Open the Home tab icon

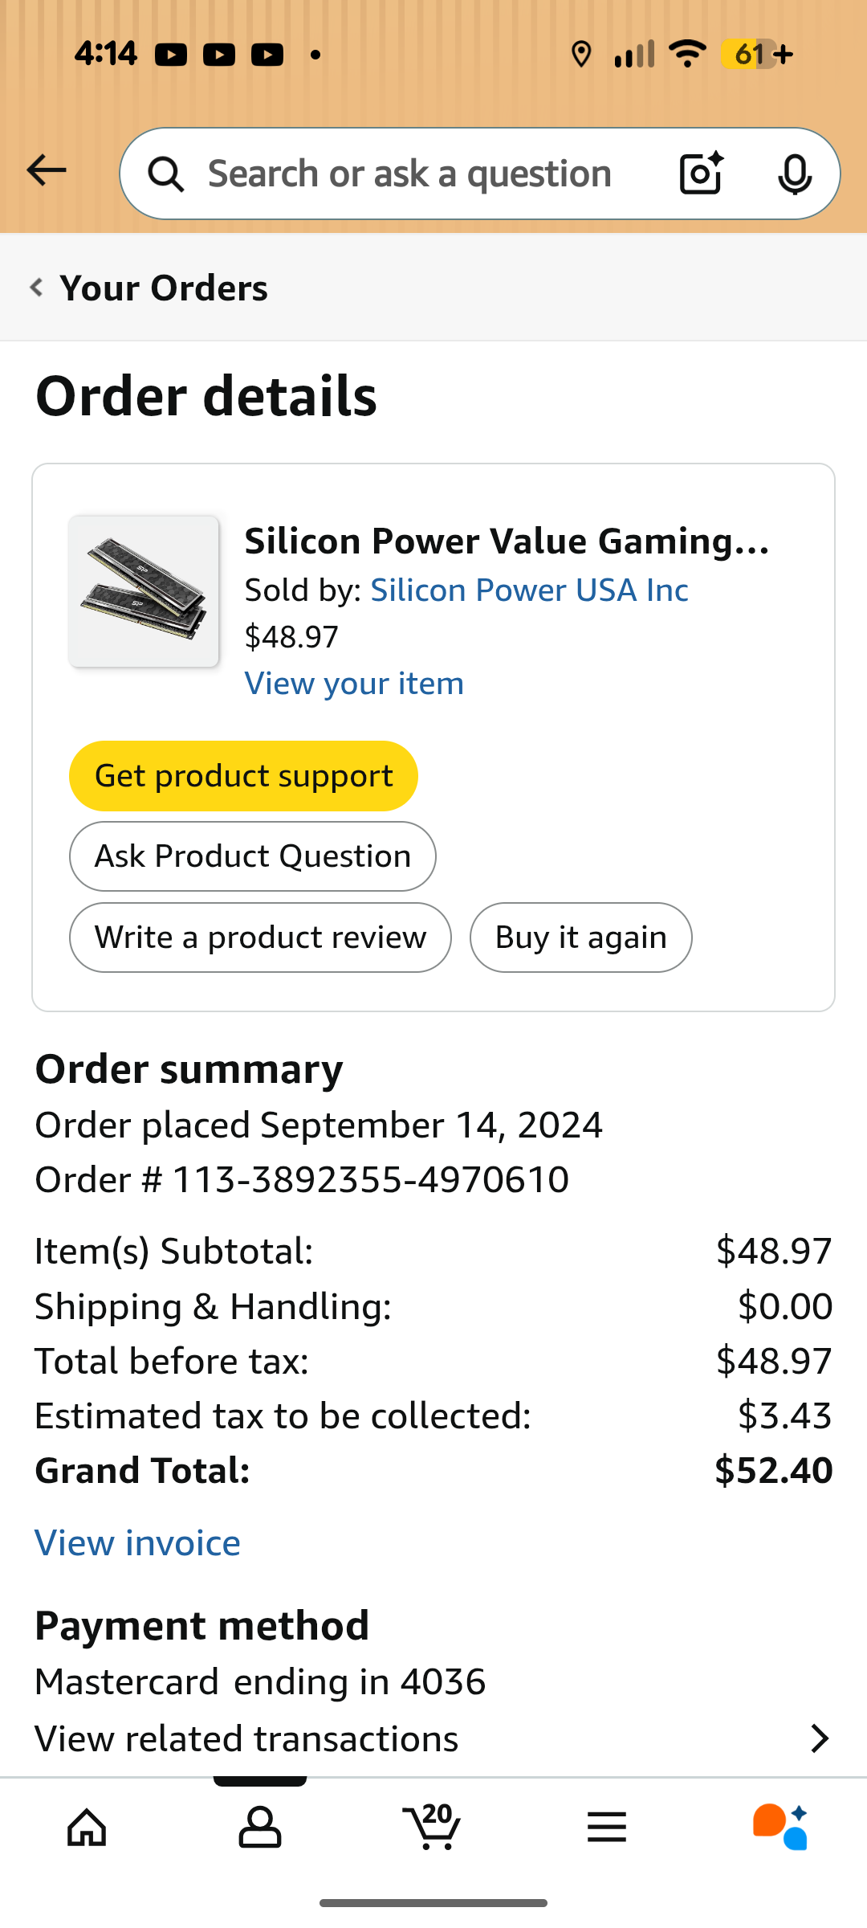click(x=87, y=1828)
